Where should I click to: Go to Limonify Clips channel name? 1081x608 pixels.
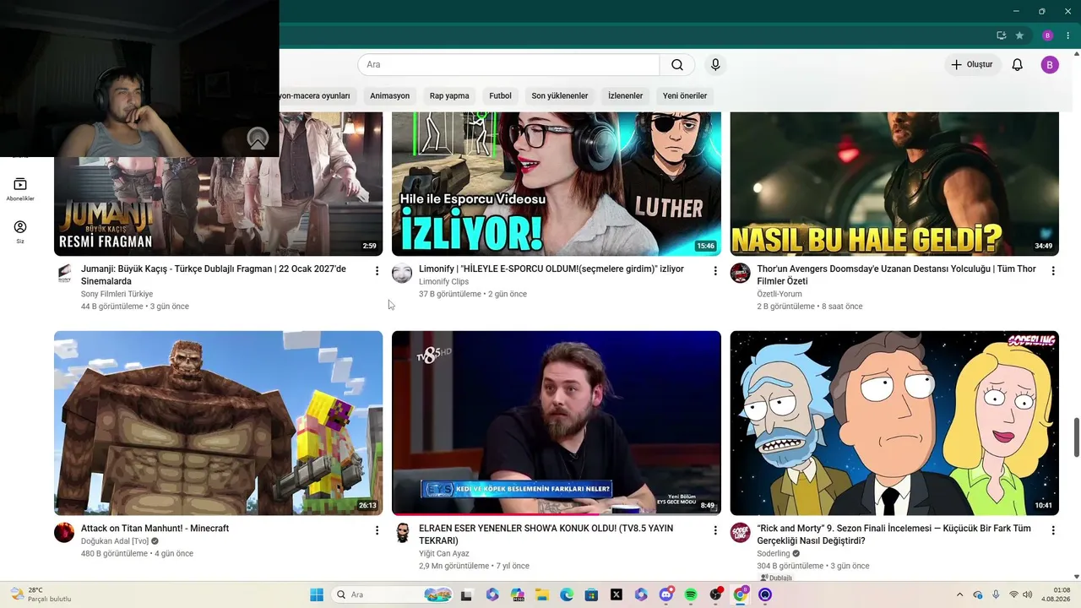pos(443,282)
